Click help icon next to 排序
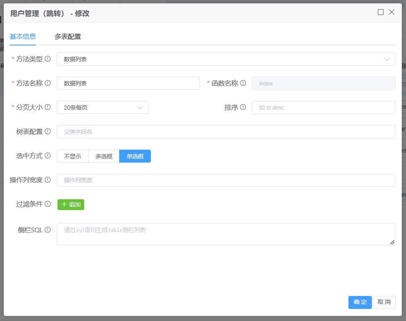 243,107
